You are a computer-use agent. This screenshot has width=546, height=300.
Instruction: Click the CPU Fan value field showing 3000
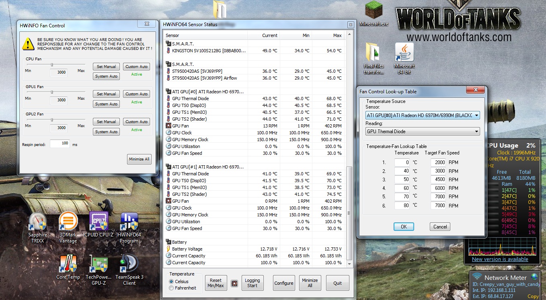pos(59,72)
